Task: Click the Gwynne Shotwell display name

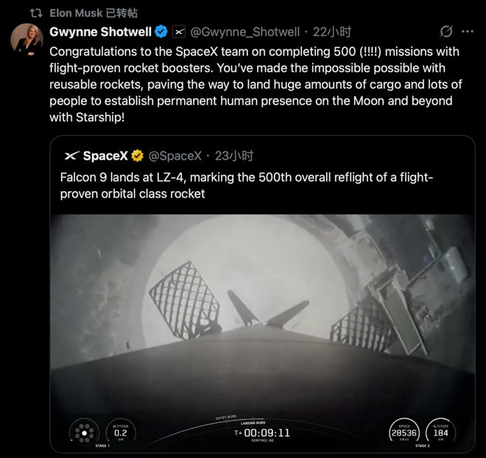Action: pyautogui.click(x=100, y=32)
